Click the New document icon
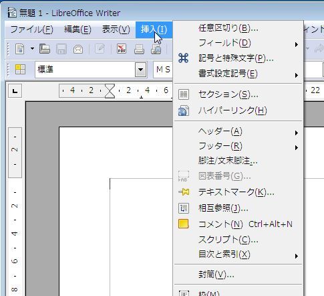 20,49
